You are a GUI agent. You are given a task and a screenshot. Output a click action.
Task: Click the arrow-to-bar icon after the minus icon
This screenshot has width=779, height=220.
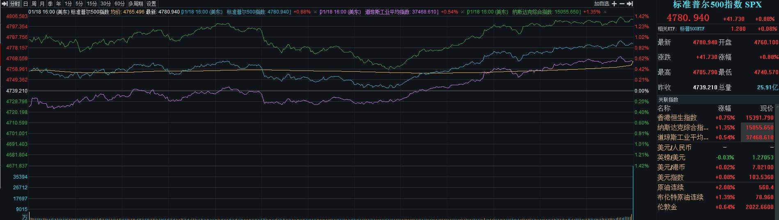click(x=630, y=4)
